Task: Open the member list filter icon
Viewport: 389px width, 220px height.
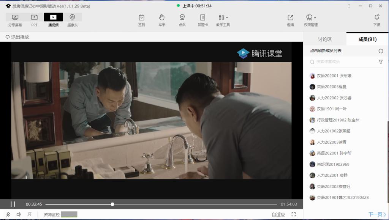Action: tap(381, 62)
